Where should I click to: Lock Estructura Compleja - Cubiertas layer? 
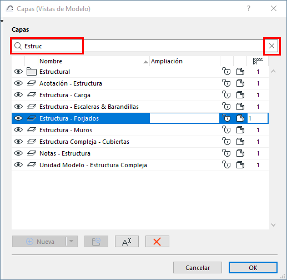pos(226,142)
